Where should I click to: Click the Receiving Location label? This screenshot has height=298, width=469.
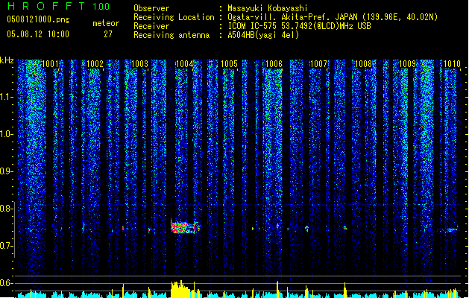(x=174, y=17)
